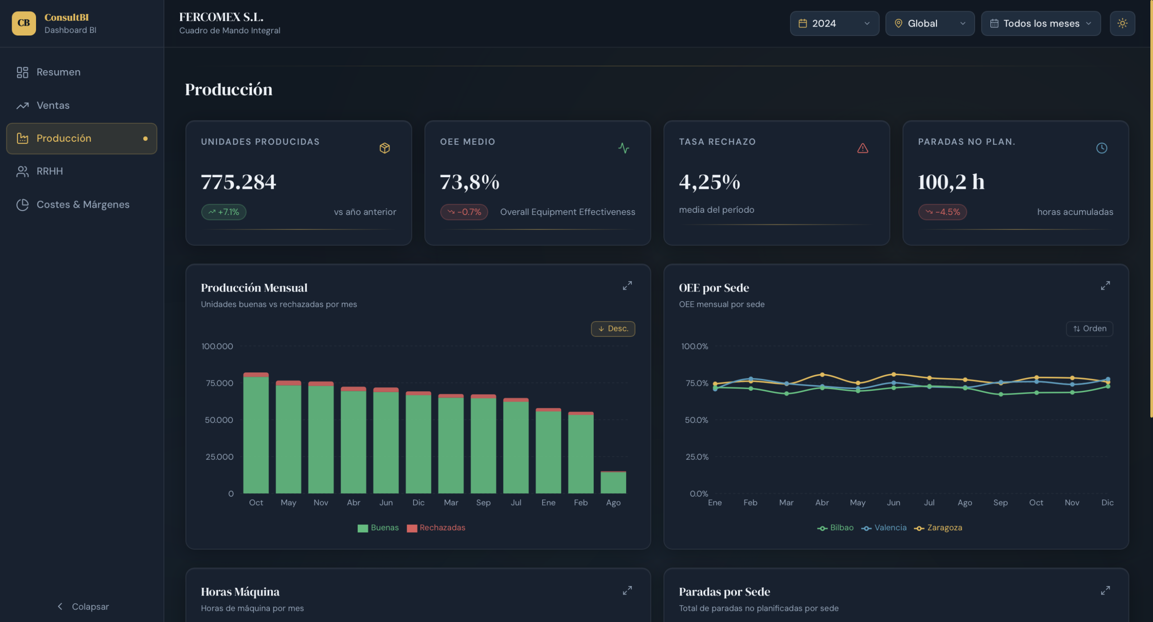Screen dimensions: 1153x622
Task: Click the cube icon on Unidades Producidas
Action: [x=384, y=148]
